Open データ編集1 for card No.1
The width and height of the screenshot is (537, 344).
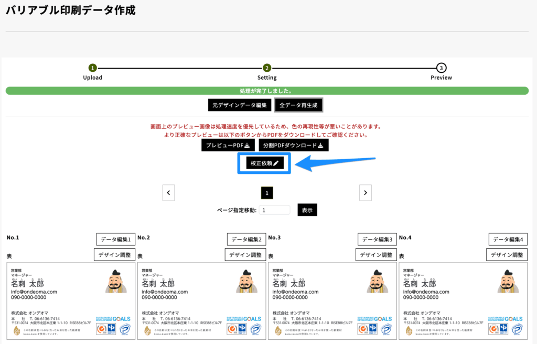point(115,239)
